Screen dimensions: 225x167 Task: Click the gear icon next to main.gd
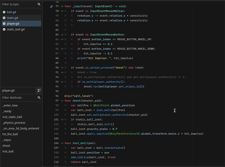pos(4,18)
